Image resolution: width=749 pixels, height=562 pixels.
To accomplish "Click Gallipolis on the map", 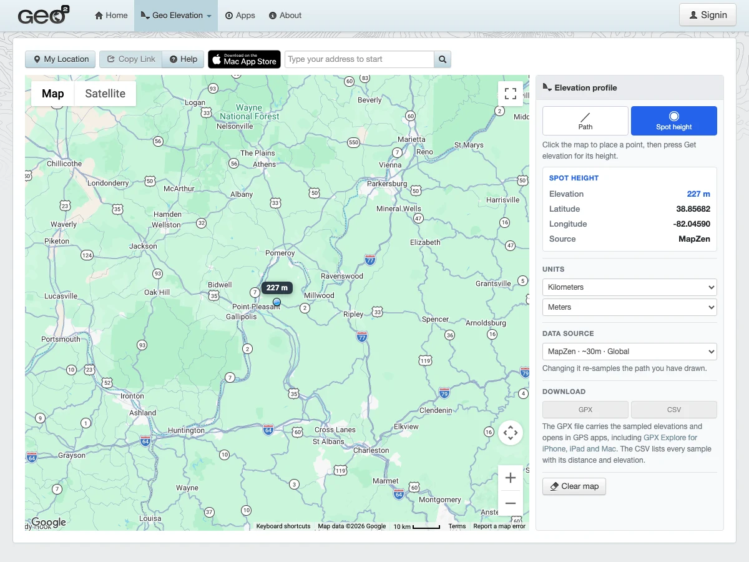I will tap(242, 317).
